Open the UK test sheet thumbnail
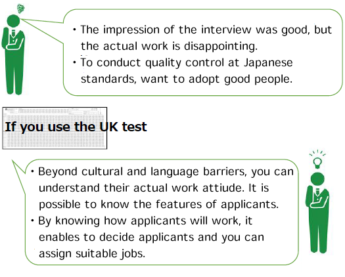The height and width of the screenshot is (277, 345). pos(55,128)
